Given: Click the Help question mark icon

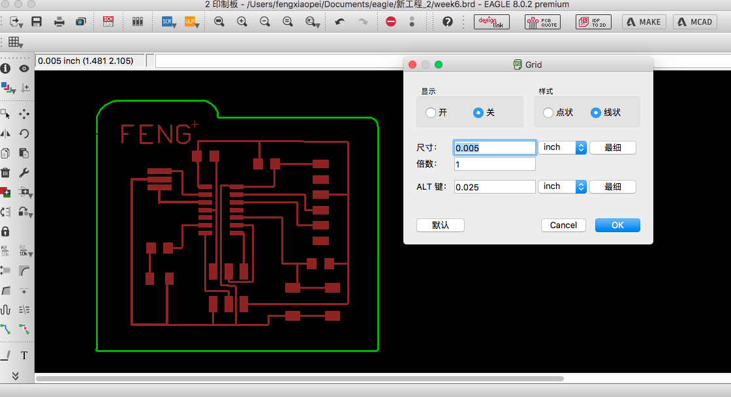Looking at the screenshot, I should [448, 22].
